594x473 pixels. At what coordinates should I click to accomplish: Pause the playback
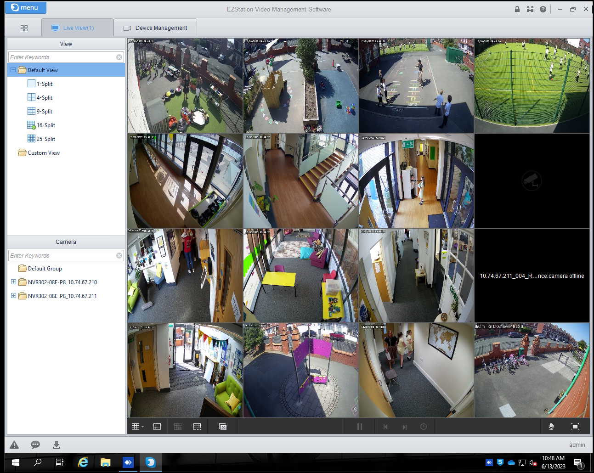click(360, 427)
